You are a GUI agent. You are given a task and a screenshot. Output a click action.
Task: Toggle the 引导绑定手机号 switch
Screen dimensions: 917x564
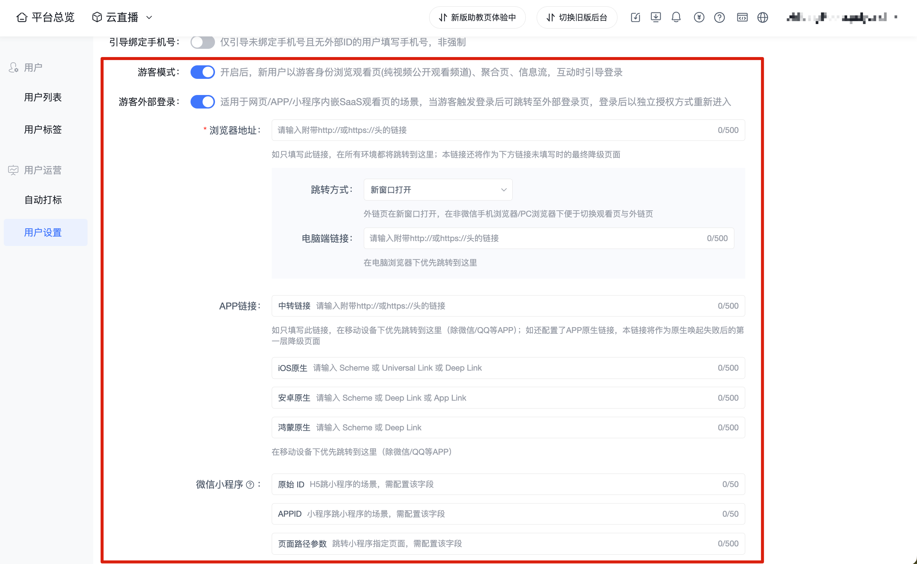point(203,42)
